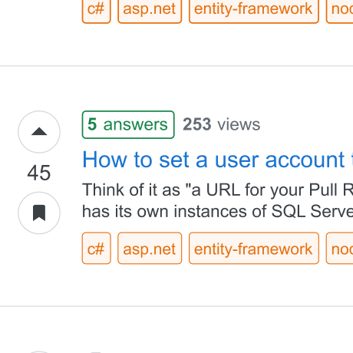This screenshot has width=353, height=353.
Task: Bookmark the user account question
Action: pyautogui.click(x=39, y=213)
